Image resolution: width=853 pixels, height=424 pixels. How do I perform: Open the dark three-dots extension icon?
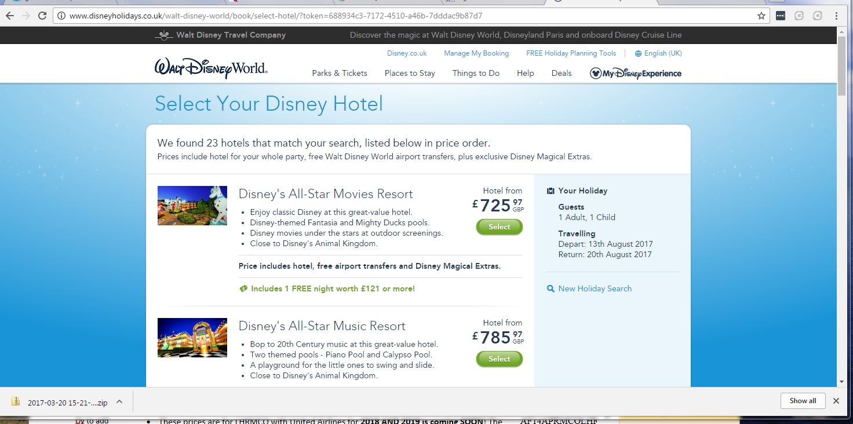click(781, 16)
